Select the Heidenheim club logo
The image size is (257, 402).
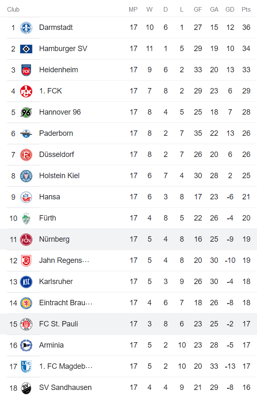click(26, 70)
